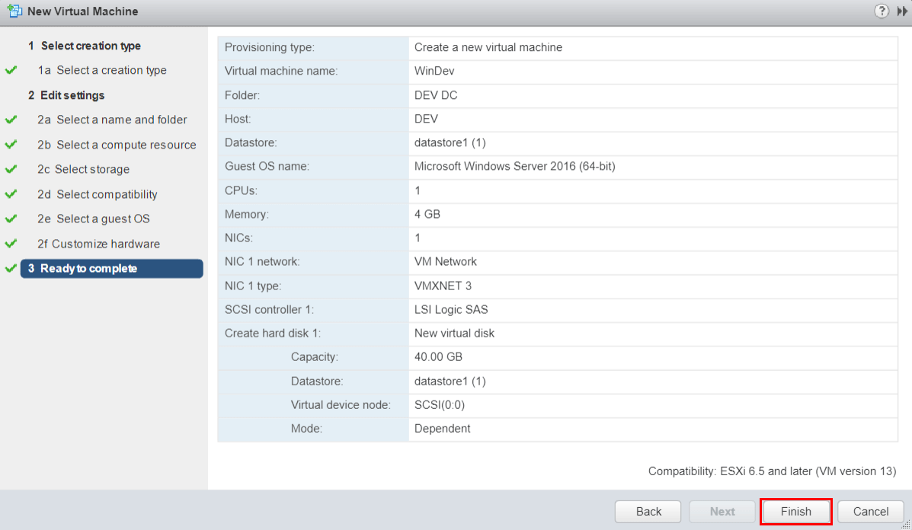Click the 'Guest OS name:' label

click(267, 167)
